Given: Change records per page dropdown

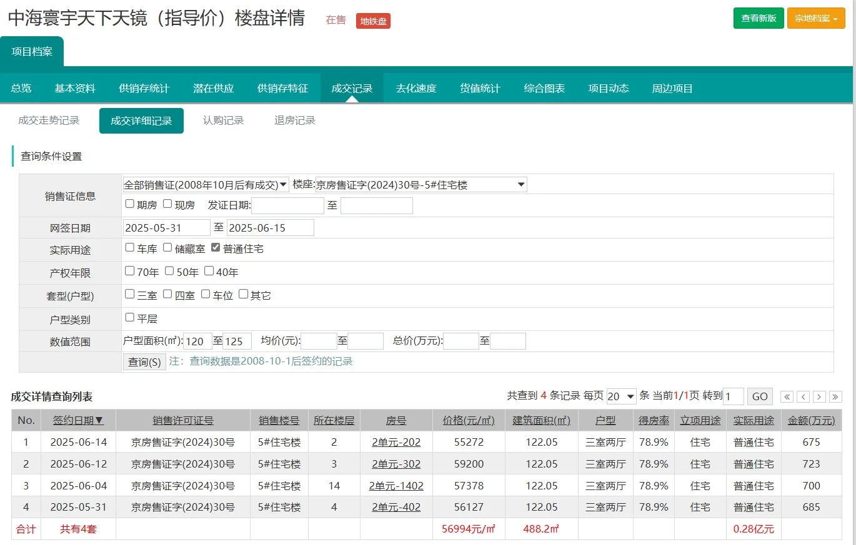Looking at the screenshot, I should tap(622, 396).
